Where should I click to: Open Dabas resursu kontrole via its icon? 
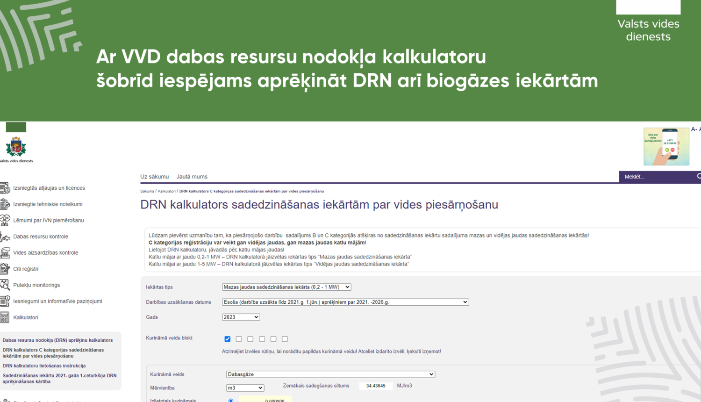coord(6,236)
